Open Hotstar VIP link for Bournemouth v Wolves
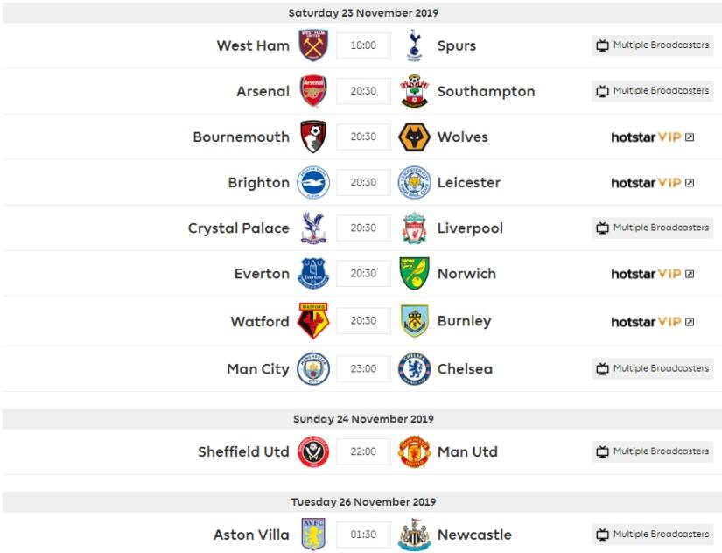Screen dimensions: 722x553 [652, 136]
